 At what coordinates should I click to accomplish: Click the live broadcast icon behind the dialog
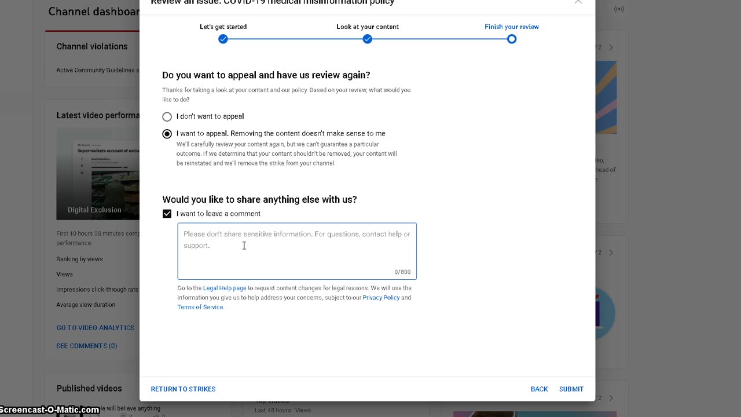point(619,9)
